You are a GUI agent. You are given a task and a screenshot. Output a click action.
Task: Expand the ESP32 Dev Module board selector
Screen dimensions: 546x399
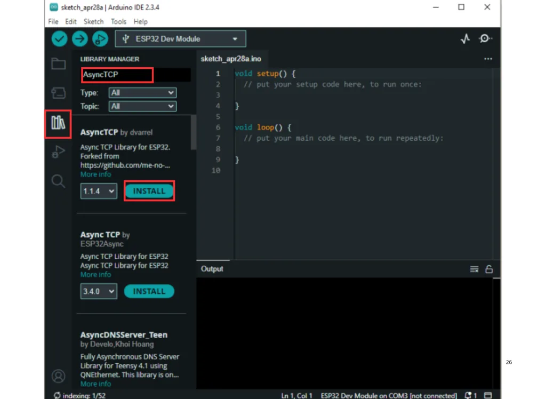point(180,39)
